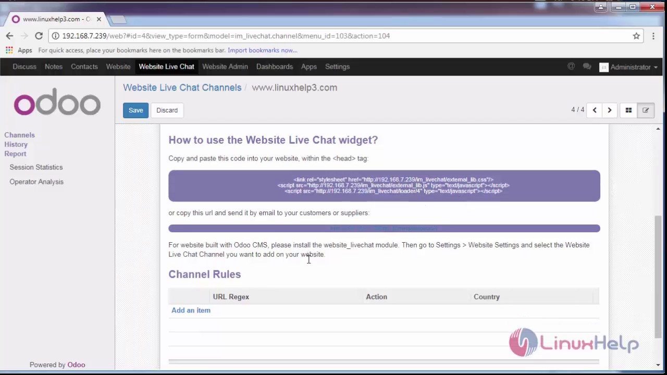Click Odoo link in Powered by footer
This screenshot has width=667, height=375.
76,365
